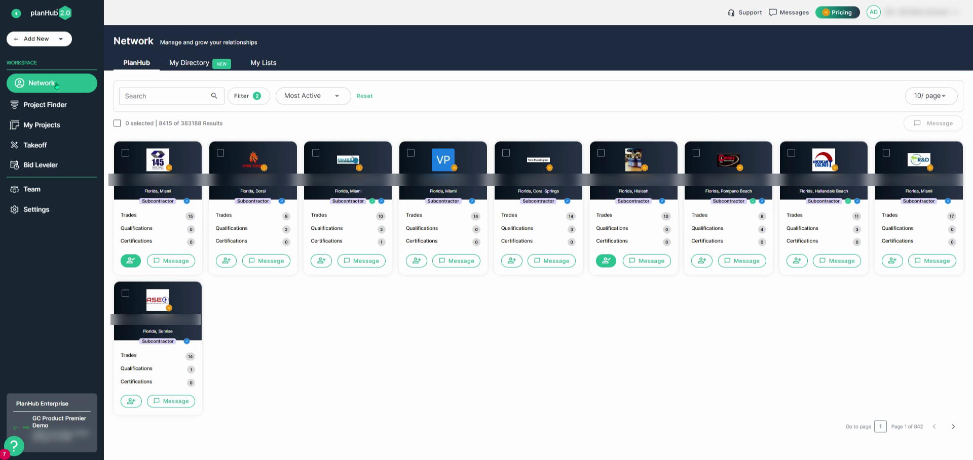Viewport: 973px width, 460px height.
Task: Open the 145 company logo thumbnail
Action: 158,160
